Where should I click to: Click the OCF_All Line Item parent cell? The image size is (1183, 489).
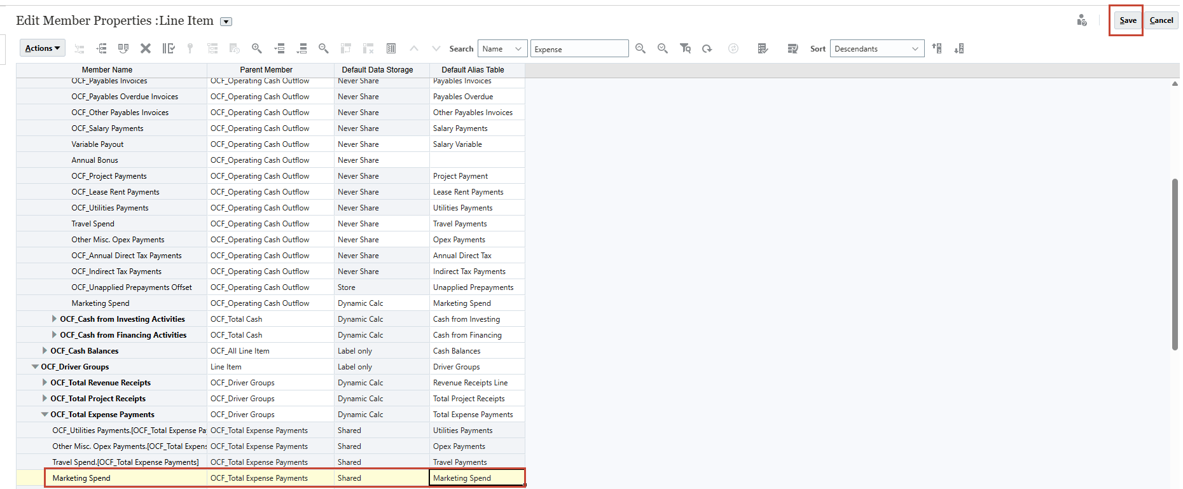(x=270, y=351)
